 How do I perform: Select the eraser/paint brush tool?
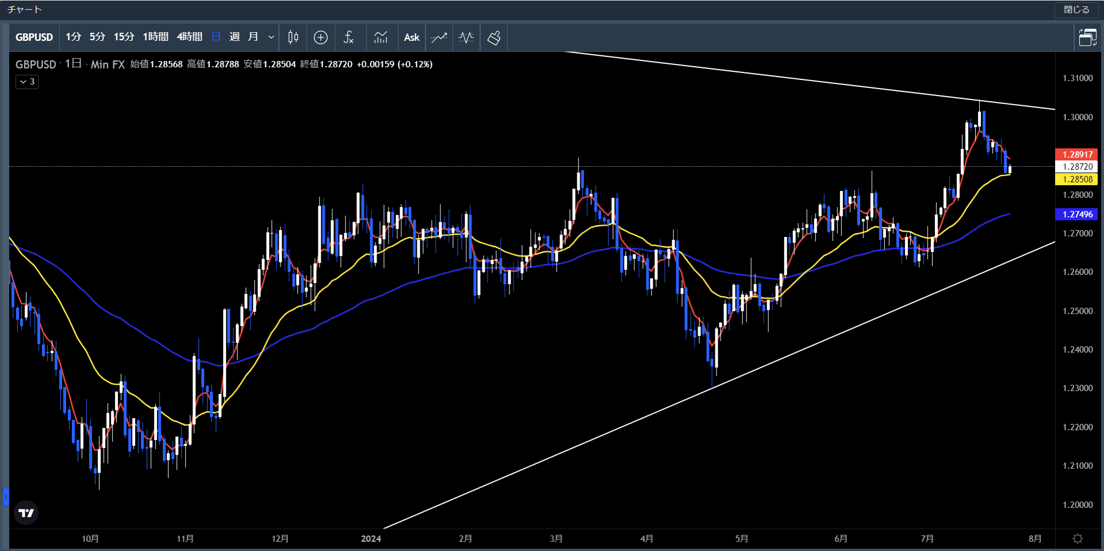[494, 37]
